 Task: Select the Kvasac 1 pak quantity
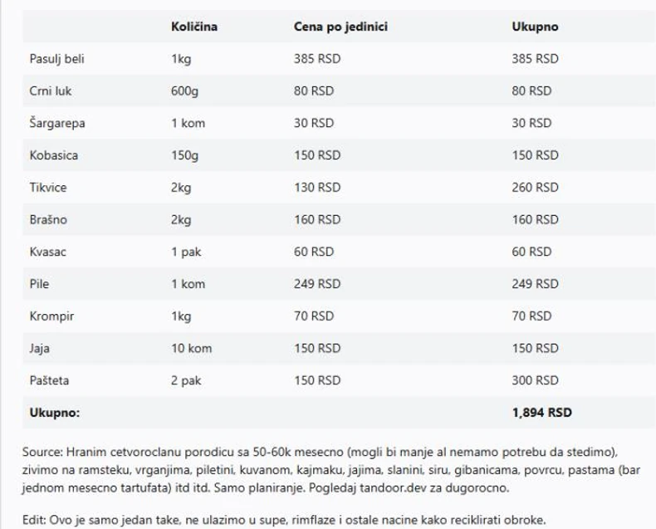tap(188, 252)
